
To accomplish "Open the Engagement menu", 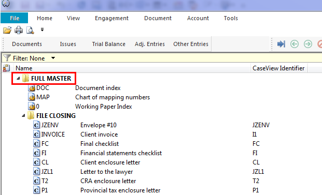I will pos(111,18).
